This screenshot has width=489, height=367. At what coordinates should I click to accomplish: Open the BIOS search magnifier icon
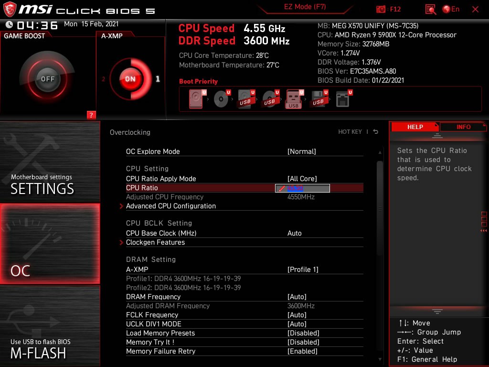click(x=431, y=10)
